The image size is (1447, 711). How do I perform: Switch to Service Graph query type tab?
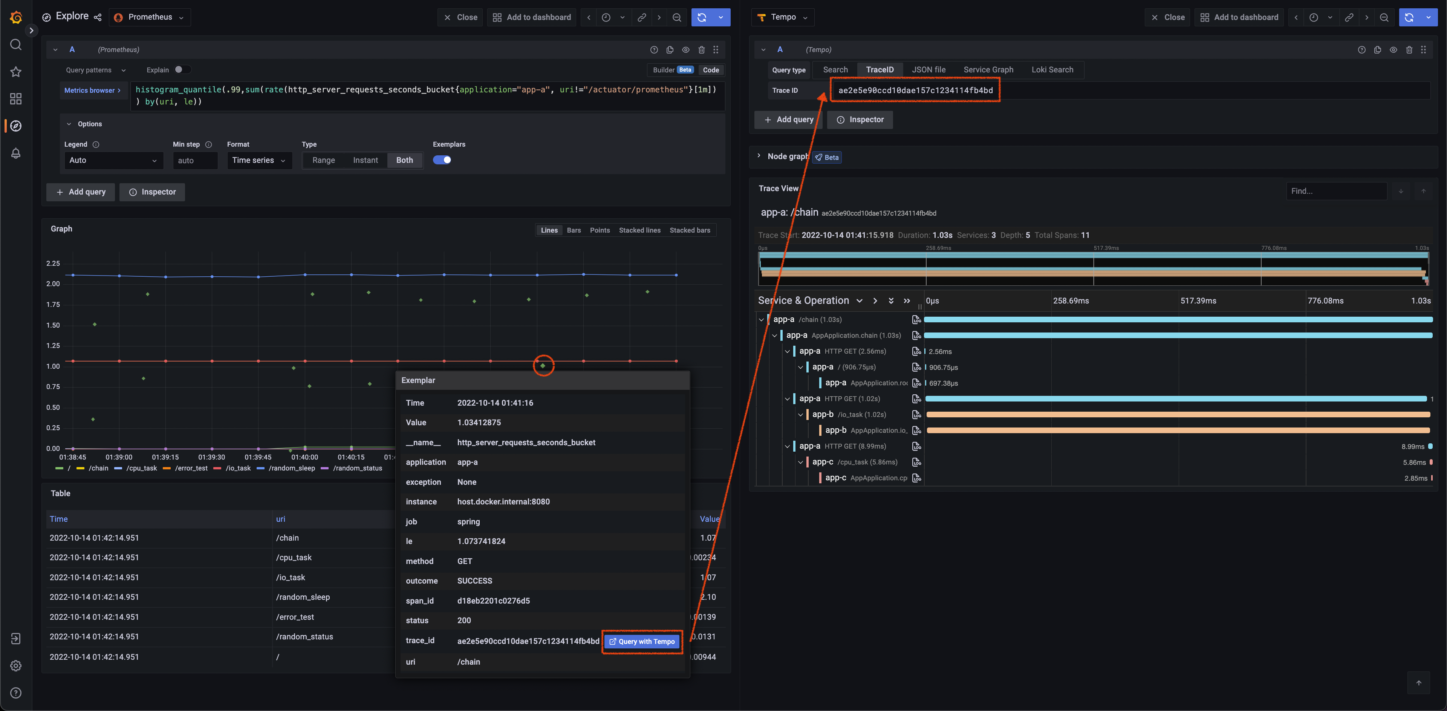click(988, 70)
